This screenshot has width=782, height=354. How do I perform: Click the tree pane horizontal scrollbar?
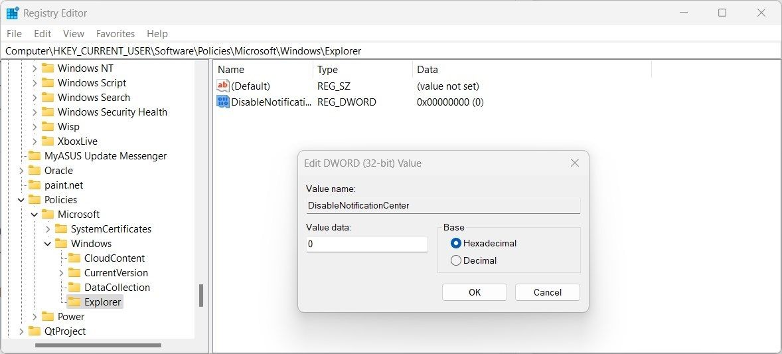pos(98,345)
